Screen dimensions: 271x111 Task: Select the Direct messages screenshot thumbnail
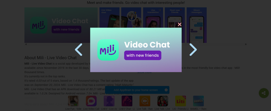(x=197, y=25)
